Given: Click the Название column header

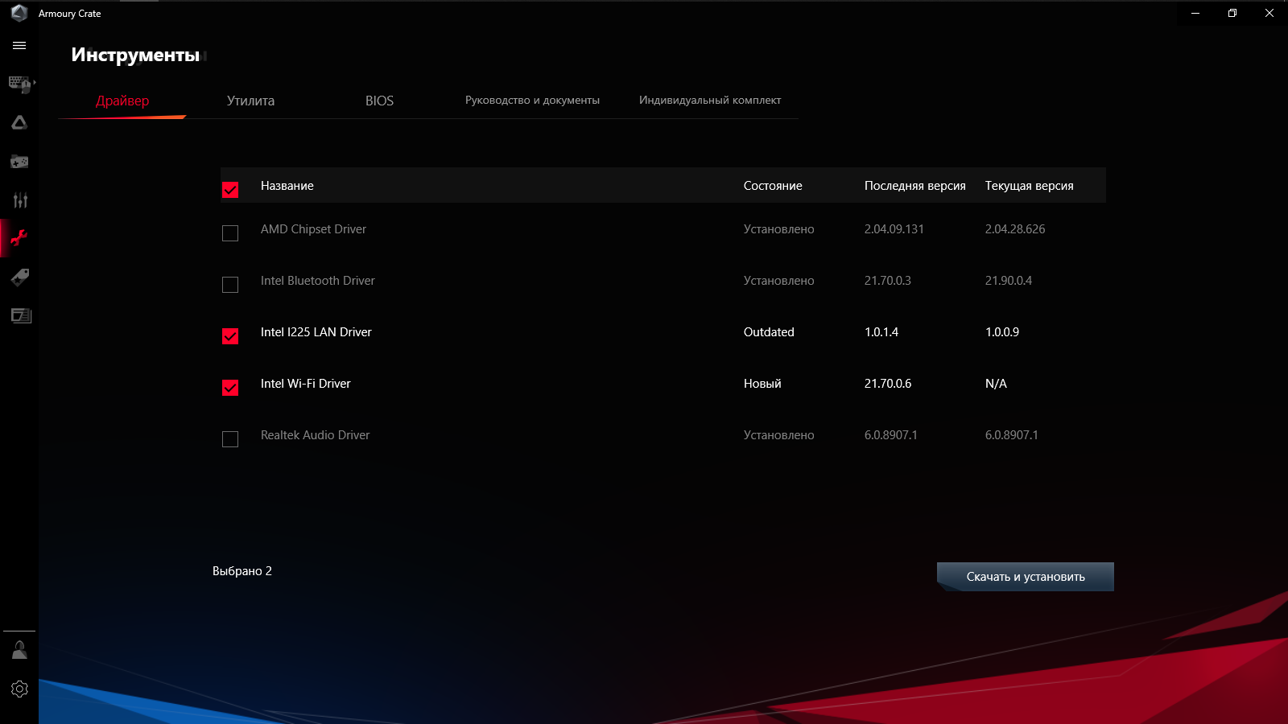Looking at the screenshot, I should [287, 186].
